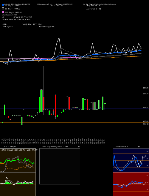Click the 'Stochastics & RSI' panel title
The width and height of the screenshot is (149, 196).
click(x=128, y=147)
